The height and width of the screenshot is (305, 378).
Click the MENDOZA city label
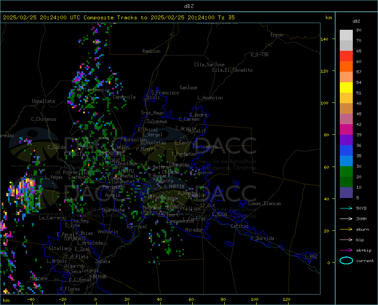click(112, 153)
